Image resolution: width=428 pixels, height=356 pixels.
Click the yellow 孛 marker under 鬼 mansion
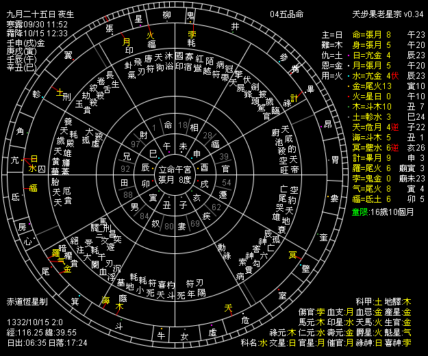[191, 34]
